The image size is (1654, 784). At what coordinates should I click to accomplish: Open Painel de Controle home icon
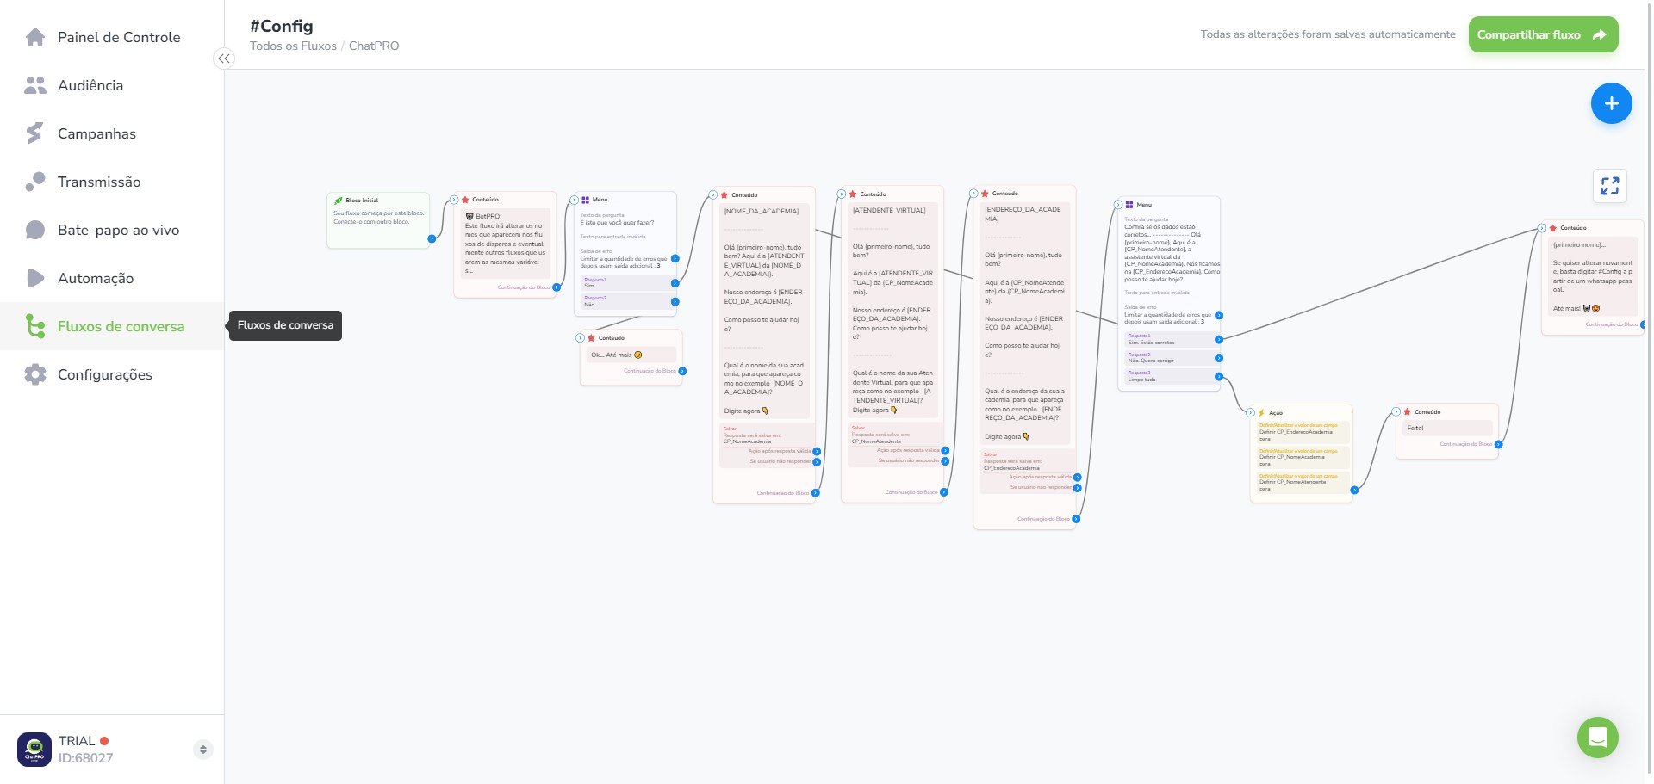click(35, 37)
